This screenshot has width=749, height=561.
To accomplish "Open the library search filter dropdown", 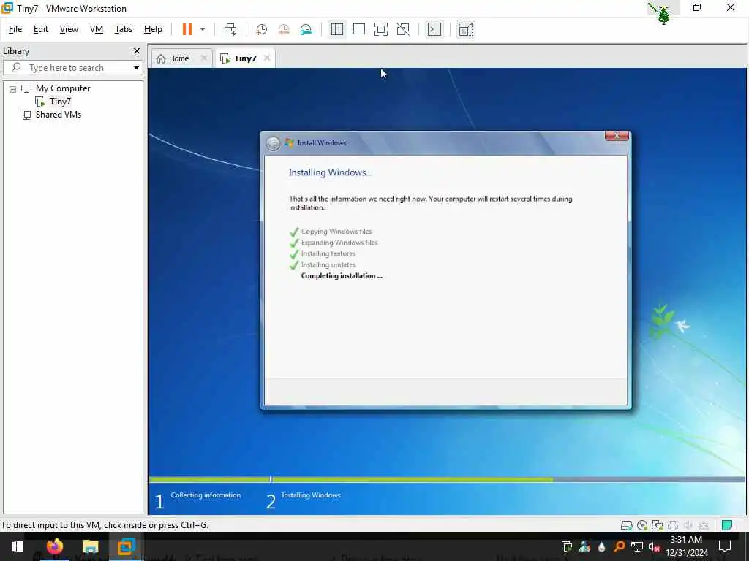I will [136, 68].
